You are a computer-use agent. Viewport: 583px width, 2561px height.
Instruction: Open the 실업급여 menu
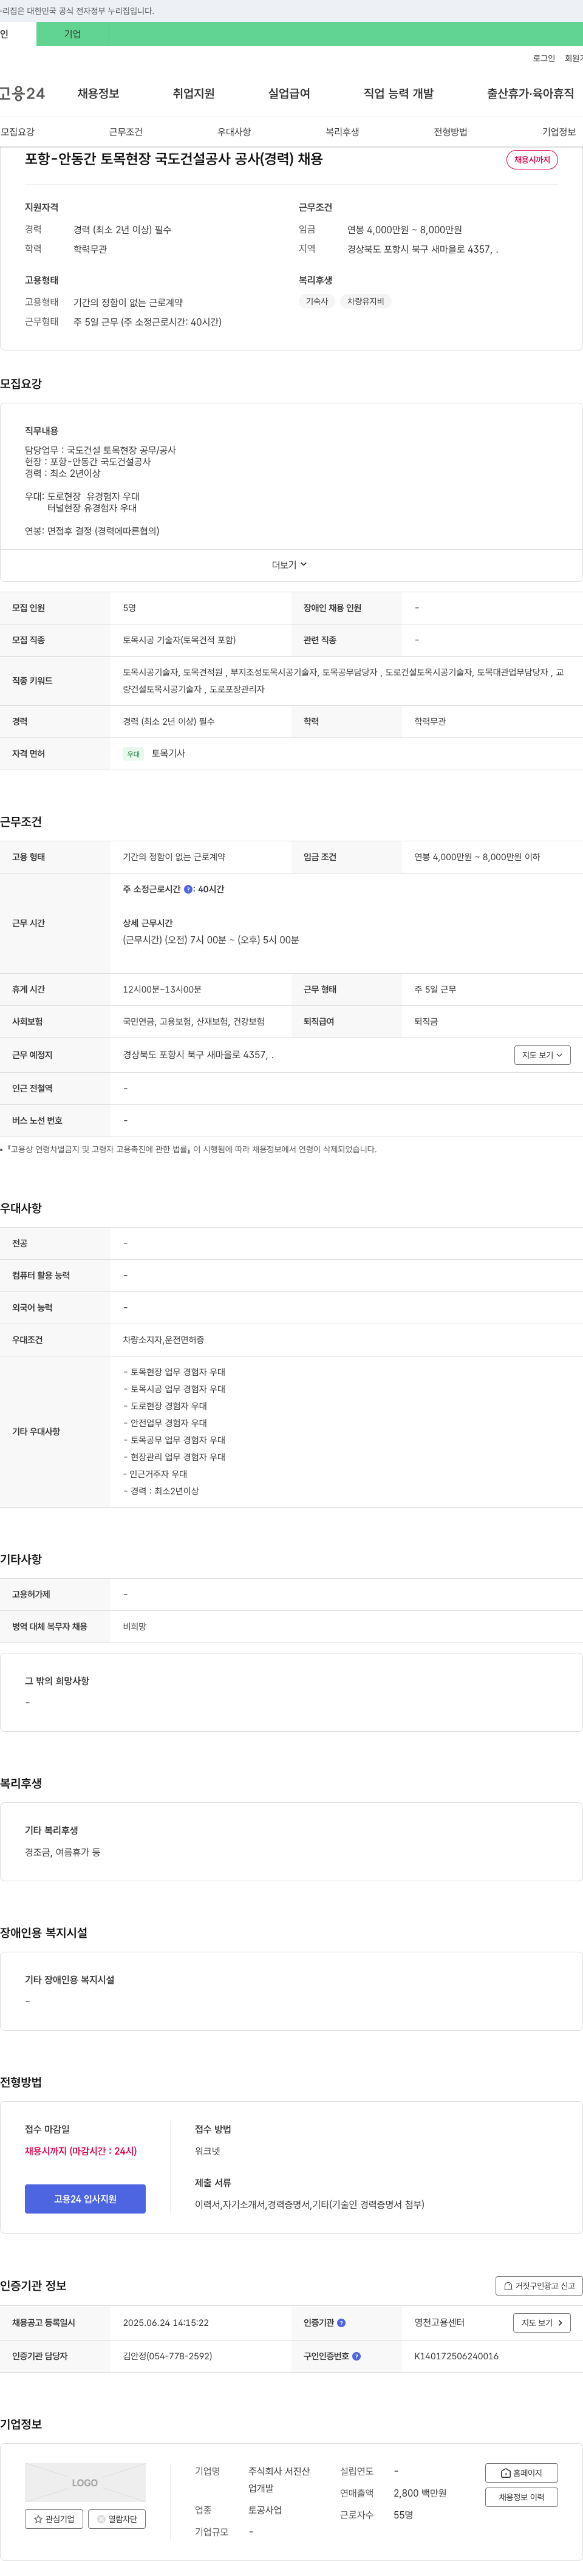pyautogui.click(x=289, y=94)
